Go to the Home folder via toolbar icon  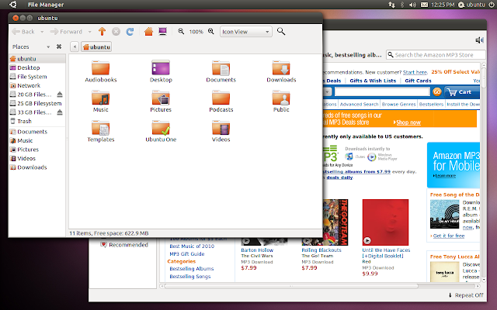(x=148, y=31)
